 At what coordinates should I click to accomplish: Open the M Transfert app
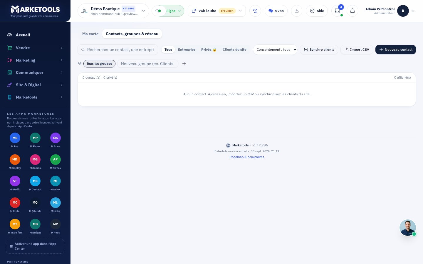(x=15, y=227)
